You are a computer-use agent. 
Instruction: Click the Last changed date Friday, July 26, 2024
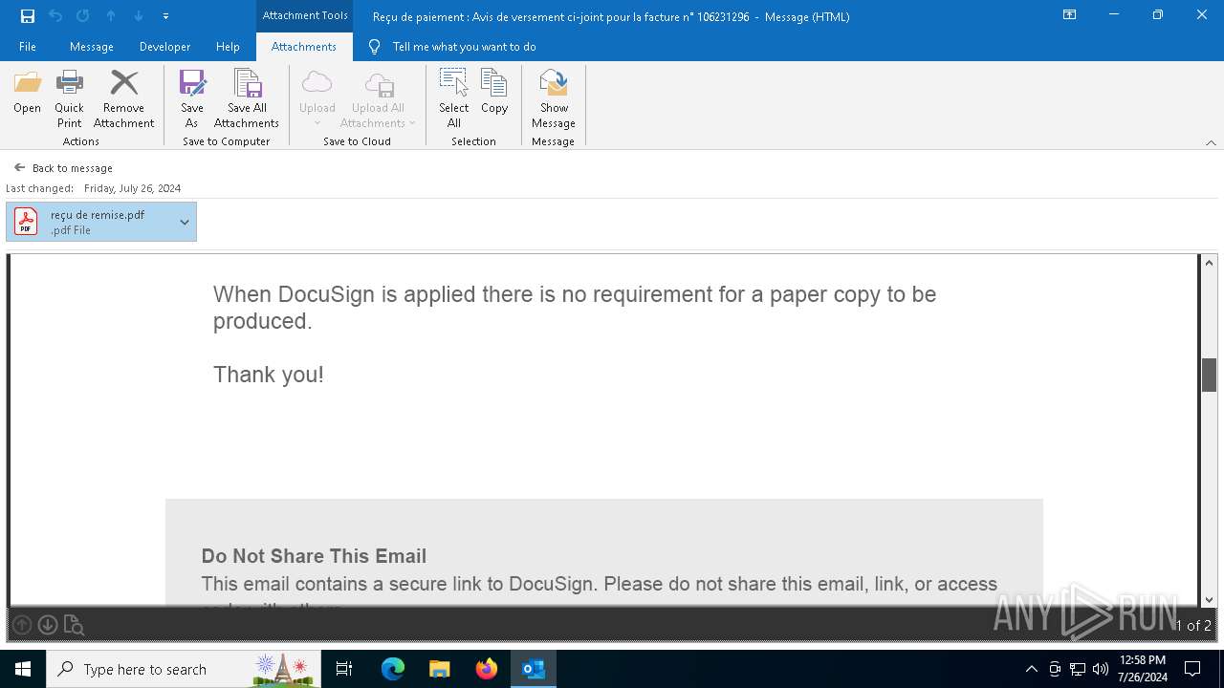pyautogui.click(x=132, y=188)
